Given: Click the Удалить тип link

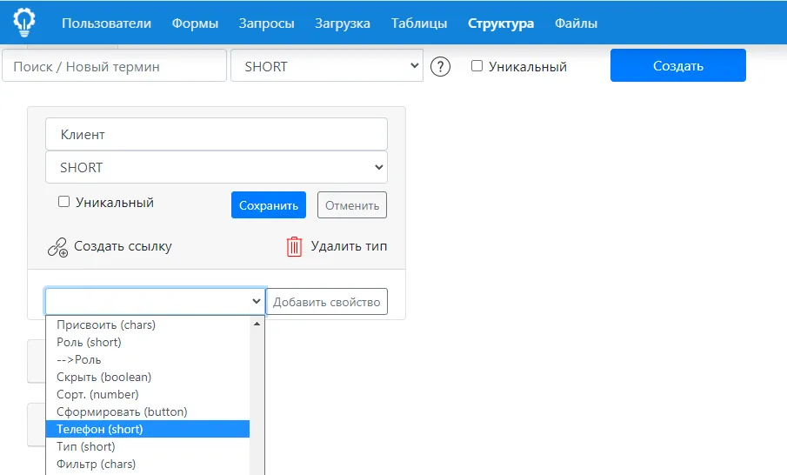Looking at the screenshot, I should (x=349, y=246).
